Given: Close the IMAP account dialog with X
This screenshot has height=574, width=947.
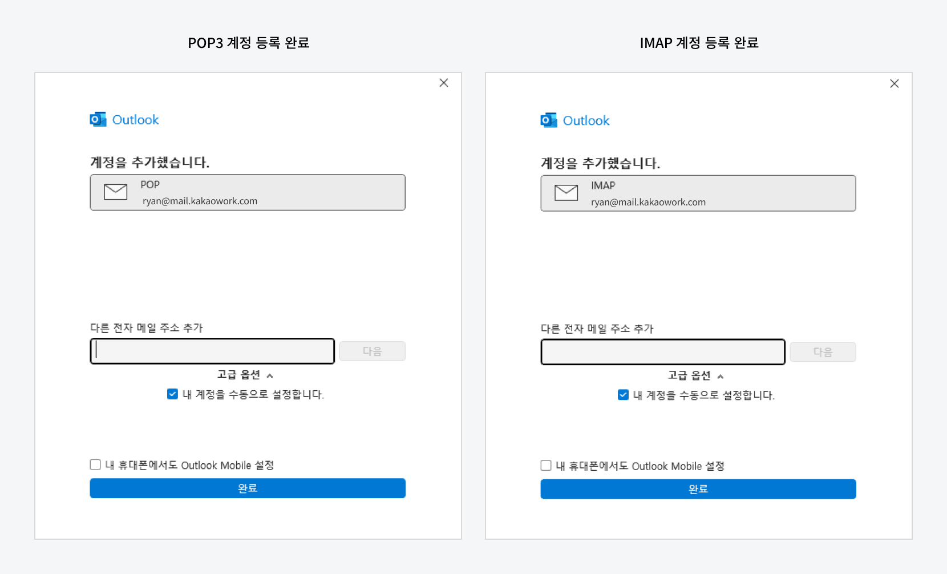Looking at the screenshot, I should (895, 84).
